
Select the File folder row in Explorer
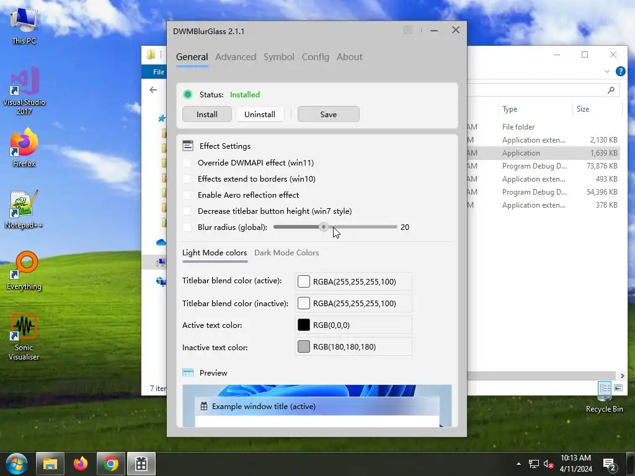[x=543, y=127]
